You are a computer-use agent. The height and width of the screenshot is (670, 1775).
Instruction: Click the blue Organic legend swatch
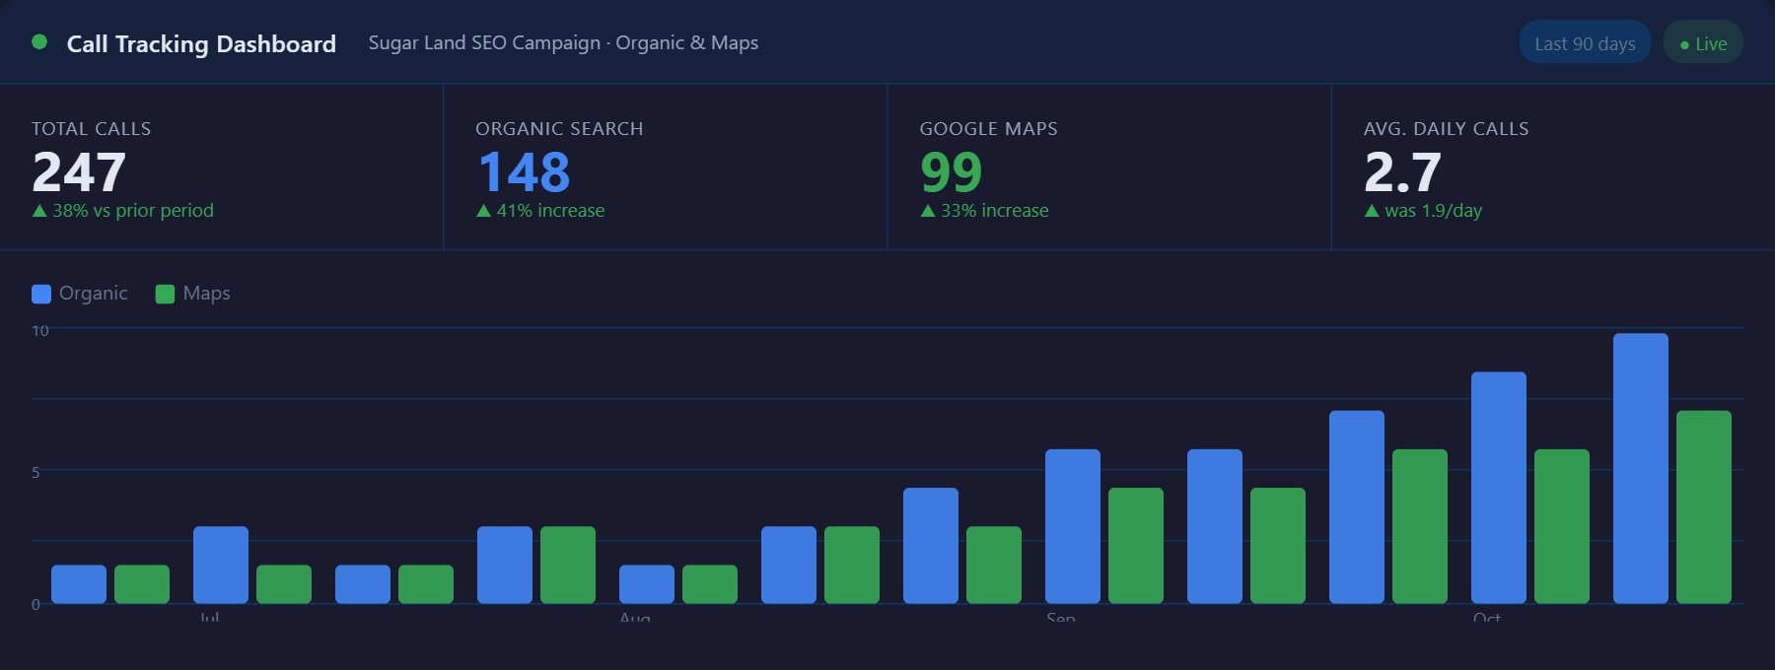(x=41, y=294)
